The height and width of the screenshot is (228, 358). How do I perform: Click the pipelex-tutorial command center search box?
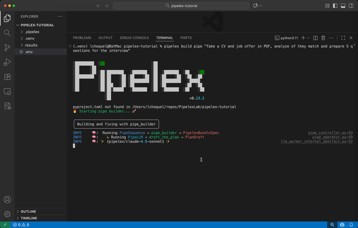pyautogui.click(x=181, y=5)
